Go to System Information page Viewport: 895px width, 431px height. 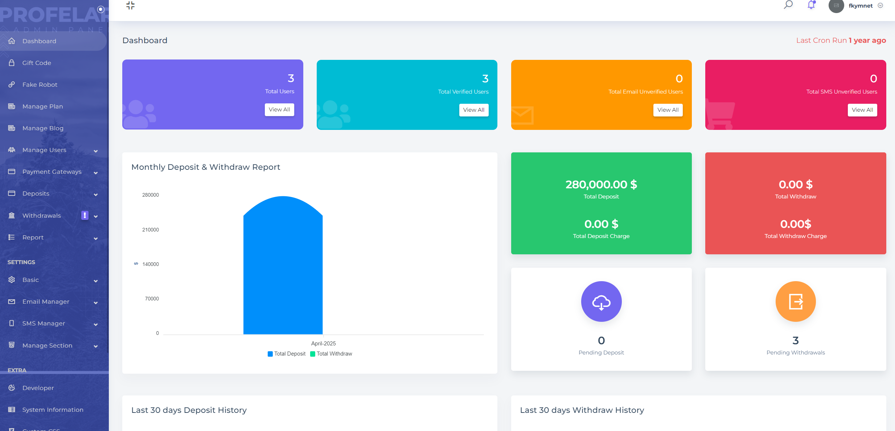(53, 410)
